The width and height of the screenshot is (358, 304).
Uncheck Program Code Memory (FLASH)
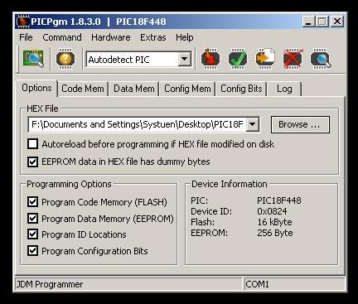[x=32, y=202]
